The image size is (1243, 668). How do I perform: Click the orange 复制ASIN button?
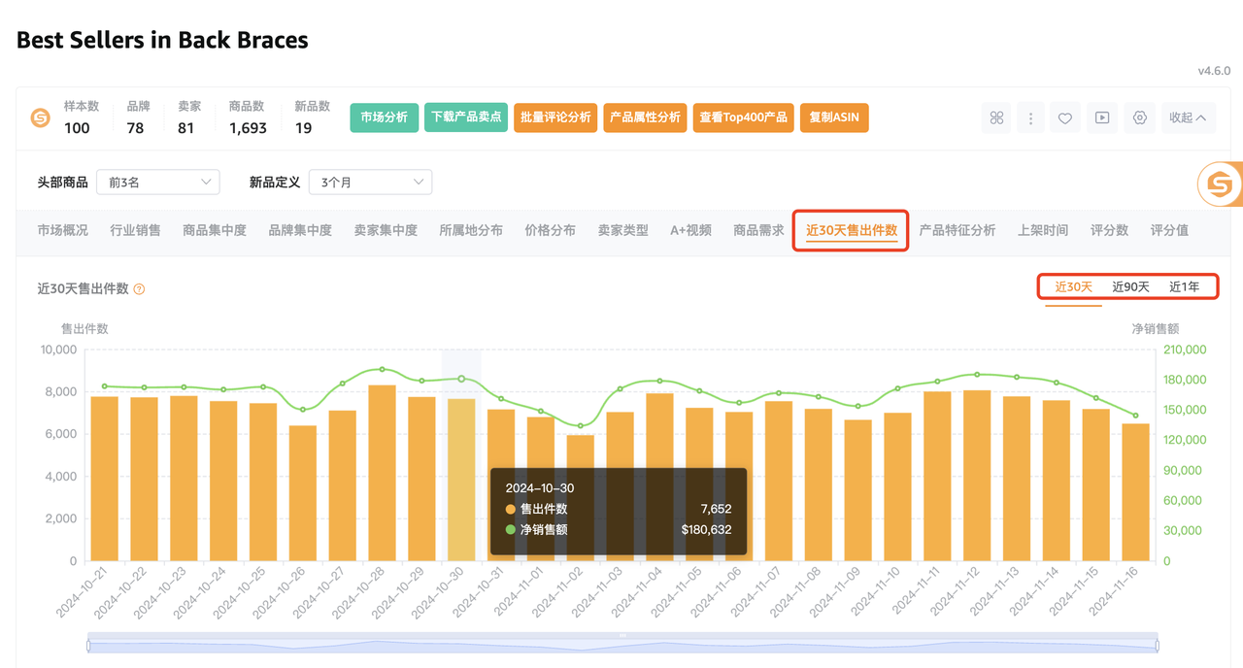tap(834, 117)
